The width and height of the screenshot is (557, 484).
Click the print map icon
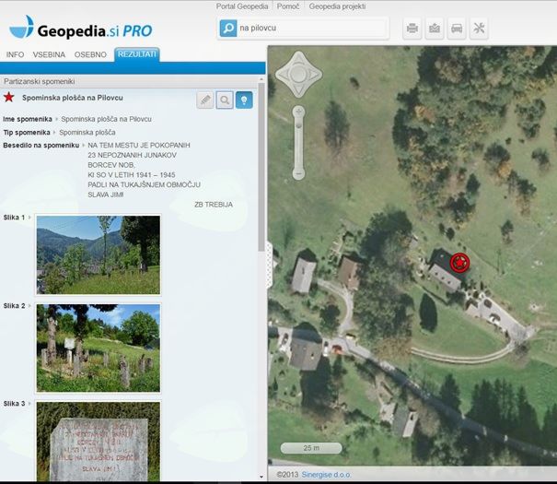click(x=413, y=29)
